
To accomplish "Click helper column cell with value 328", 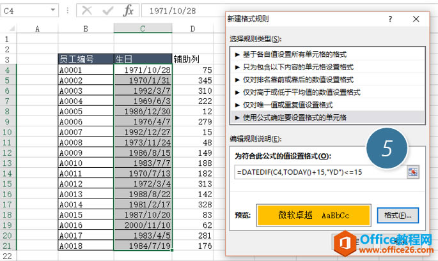I will click(192, 204).
